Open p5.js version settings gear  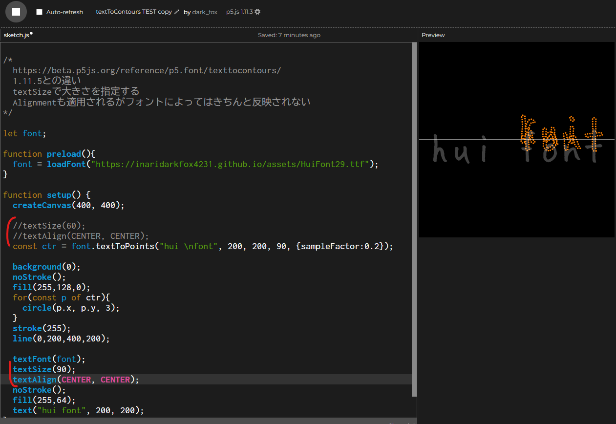click(x=257, y=12)
